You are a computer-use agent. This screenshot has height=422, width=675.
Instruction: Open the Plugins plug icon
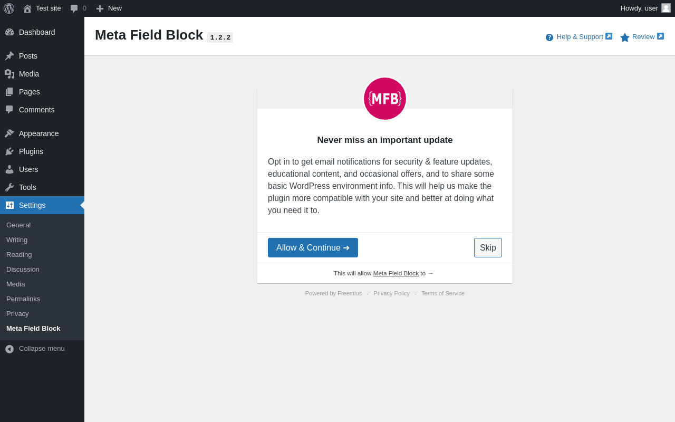click(9, 151)
